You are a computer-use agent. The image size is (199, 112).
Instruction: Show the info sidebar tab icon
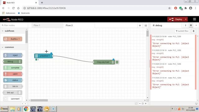pyautogui.click(x=186, y=26)
